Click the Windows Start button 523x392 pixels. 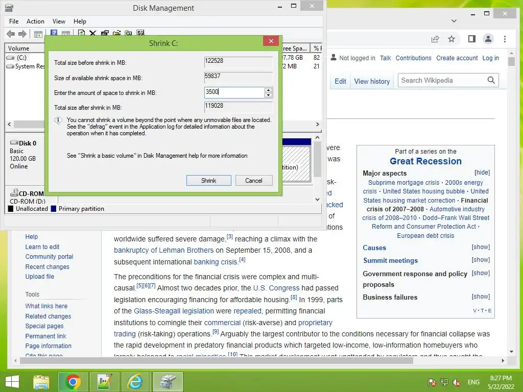[12, 381]
